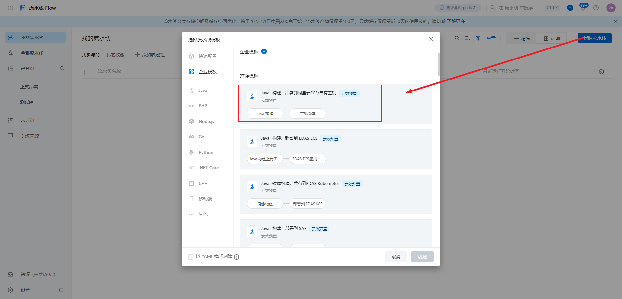Enable 以 YAML 模式创建 checkbox
The image size is (622, 299).
click(x=191, y=257)
